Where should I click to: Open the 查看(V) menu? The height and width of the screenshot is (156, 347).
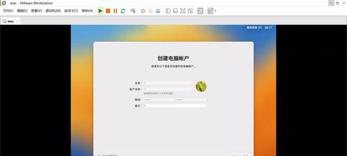pos(36,11)
